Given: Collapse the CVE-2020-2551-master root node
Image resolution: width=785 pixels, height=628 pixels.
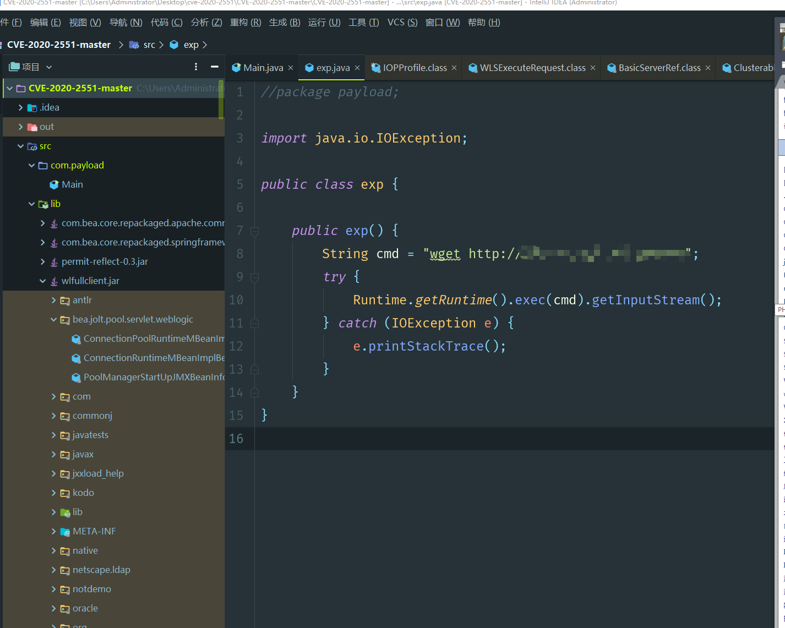Looking at the screenshot, I should [9, 88].
